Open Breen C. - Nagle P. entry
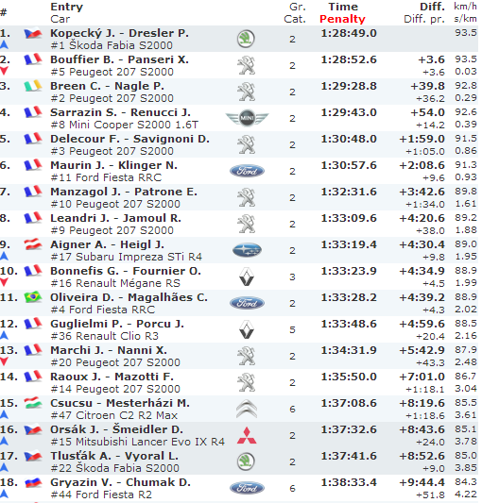 107,86
